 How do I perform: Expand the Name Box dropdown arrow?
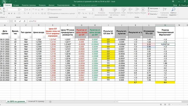pyautogui.click(x=8, y=21)
